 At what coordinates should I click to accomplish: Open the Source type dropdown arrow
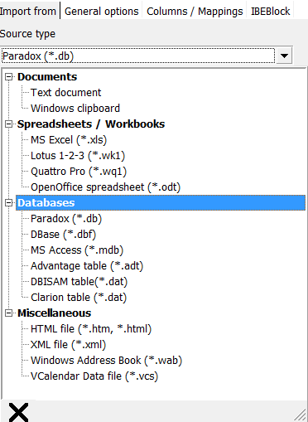[x=284, y=56]
